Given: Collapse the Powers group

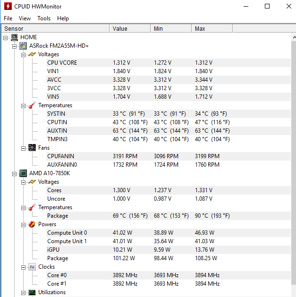Looking at the screenshot, I should pos(23,225).
